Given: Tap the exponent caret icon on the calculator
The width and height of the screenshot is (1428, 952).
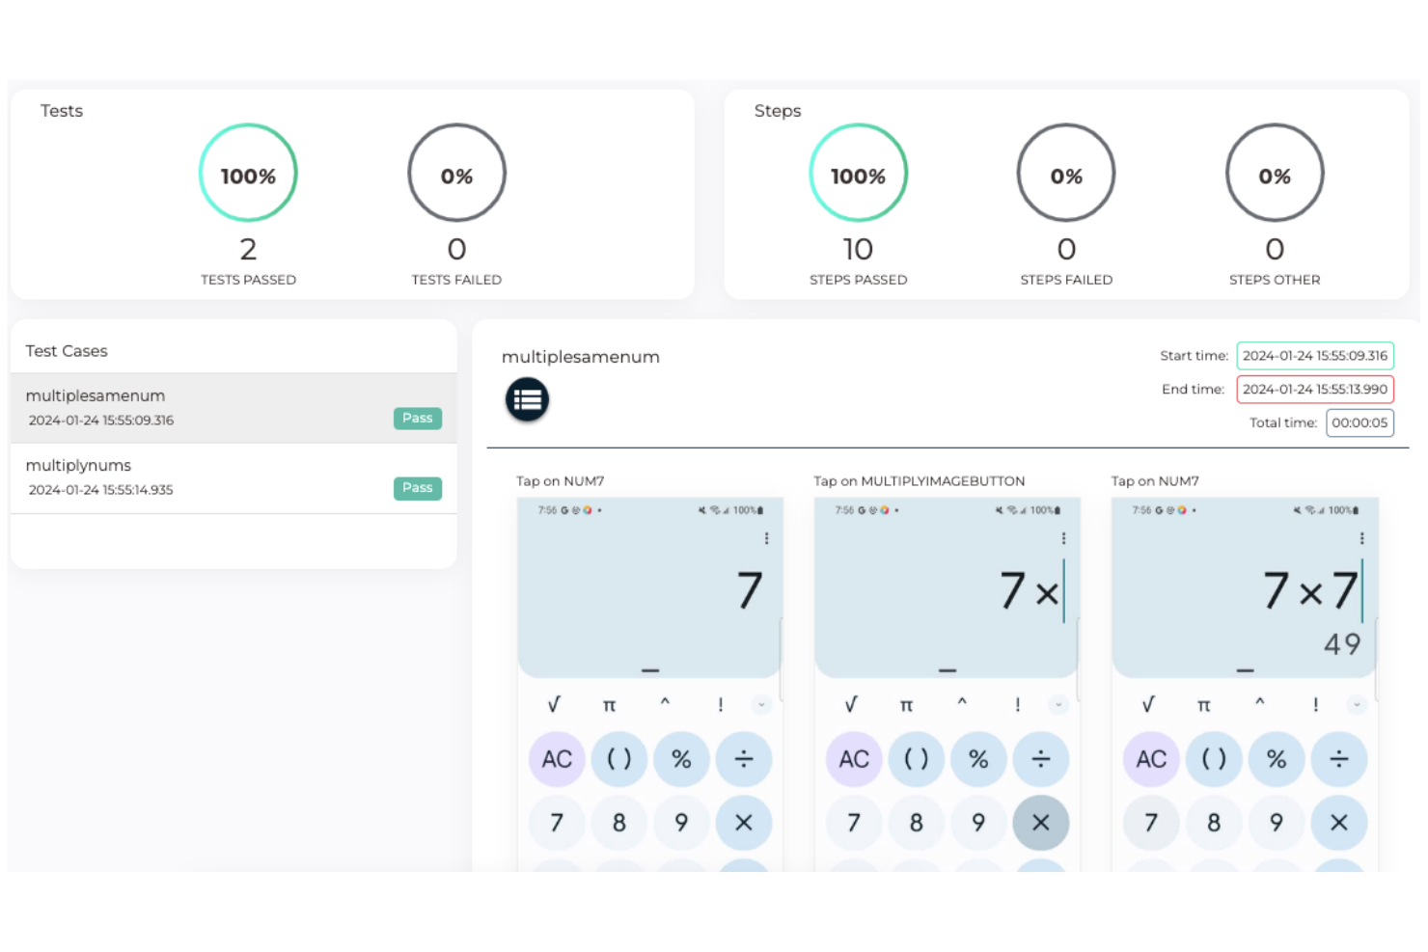Looking at the screenshot, I should tap(665, 705).
